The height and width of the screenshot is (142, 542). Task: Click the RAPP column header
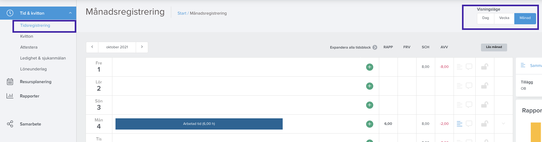point(388,47)
